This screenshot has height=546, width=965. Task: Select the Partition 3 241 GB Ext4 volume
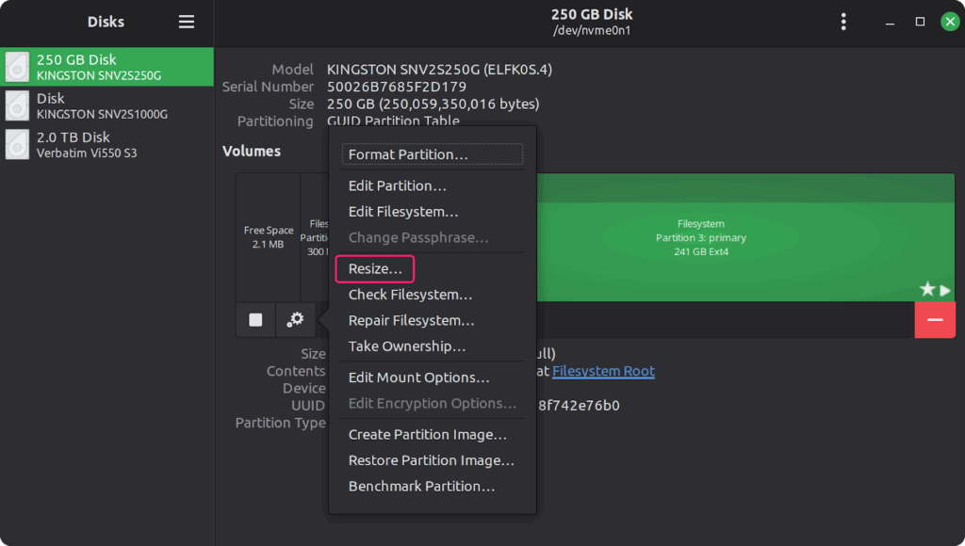click(x=746, y=237)
